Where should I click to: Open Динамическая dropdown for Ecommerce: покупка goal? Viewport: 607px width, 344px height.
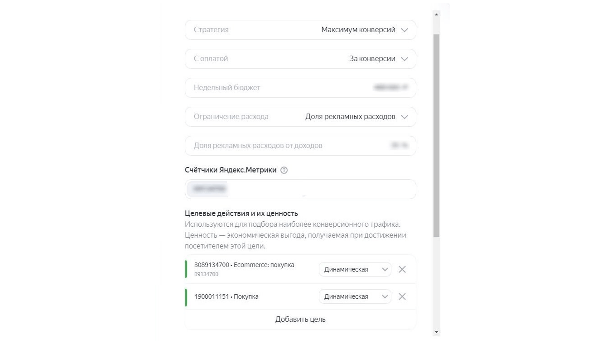click(x=355, y=269)
